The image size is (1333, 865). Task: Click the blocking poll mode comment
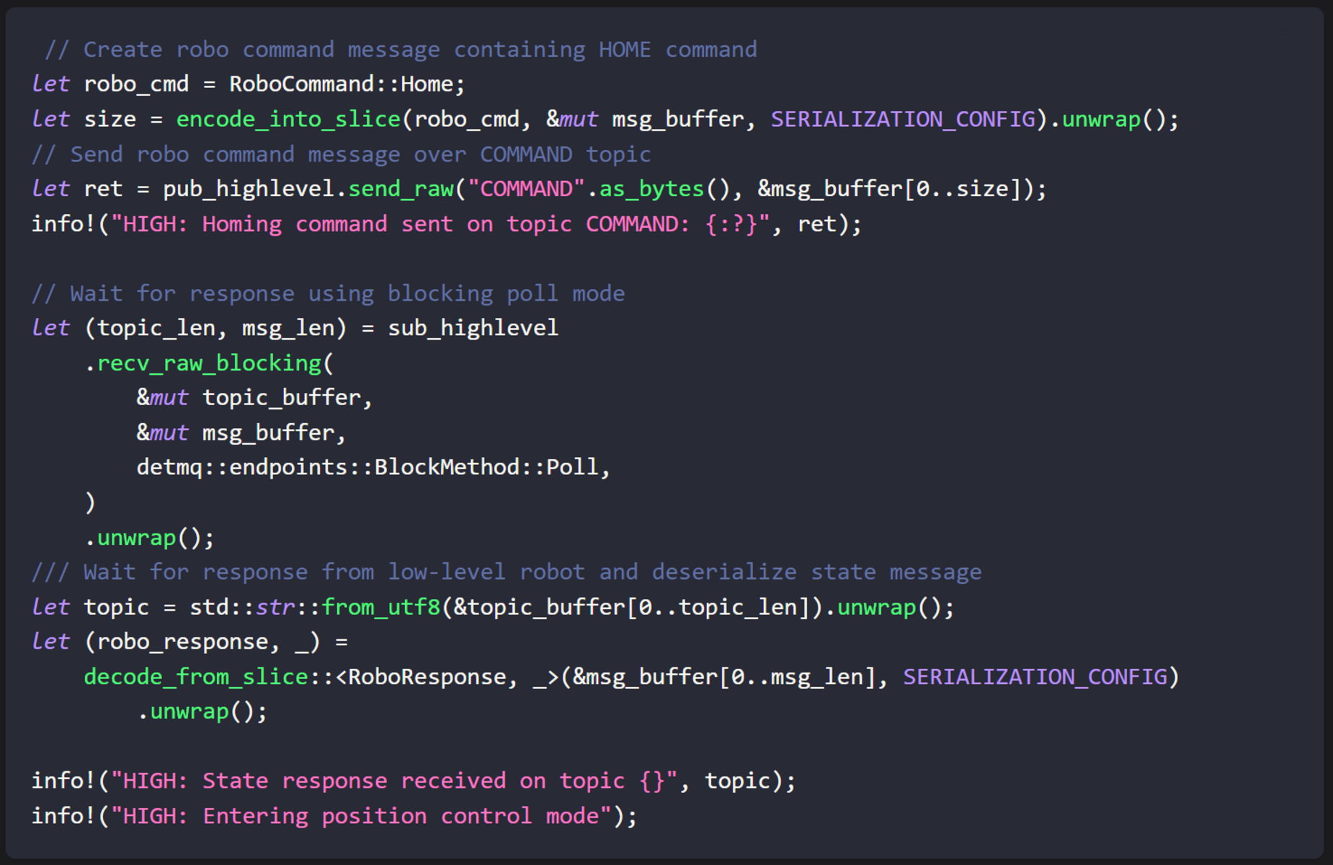coord(328,293)
